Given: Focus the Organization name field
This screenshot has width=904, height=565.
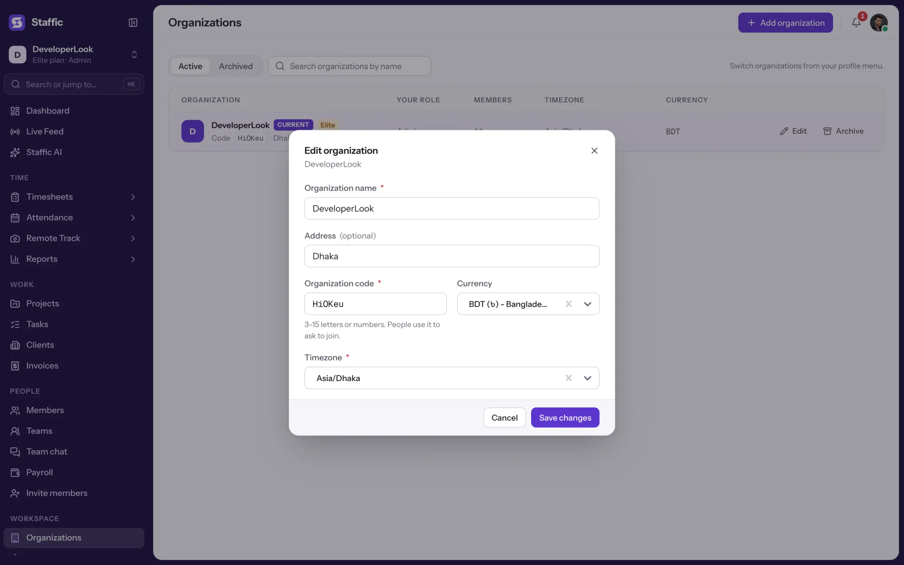Looking at the screenshot, I should tap(452, 208).
